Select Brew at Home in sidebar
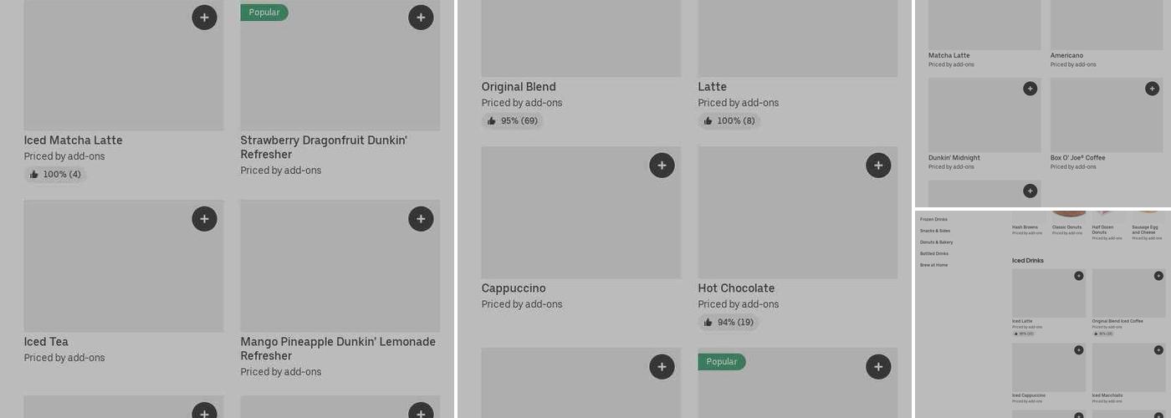The height and width of the screenshot is (418, 1171). click(x=933, y=265)
